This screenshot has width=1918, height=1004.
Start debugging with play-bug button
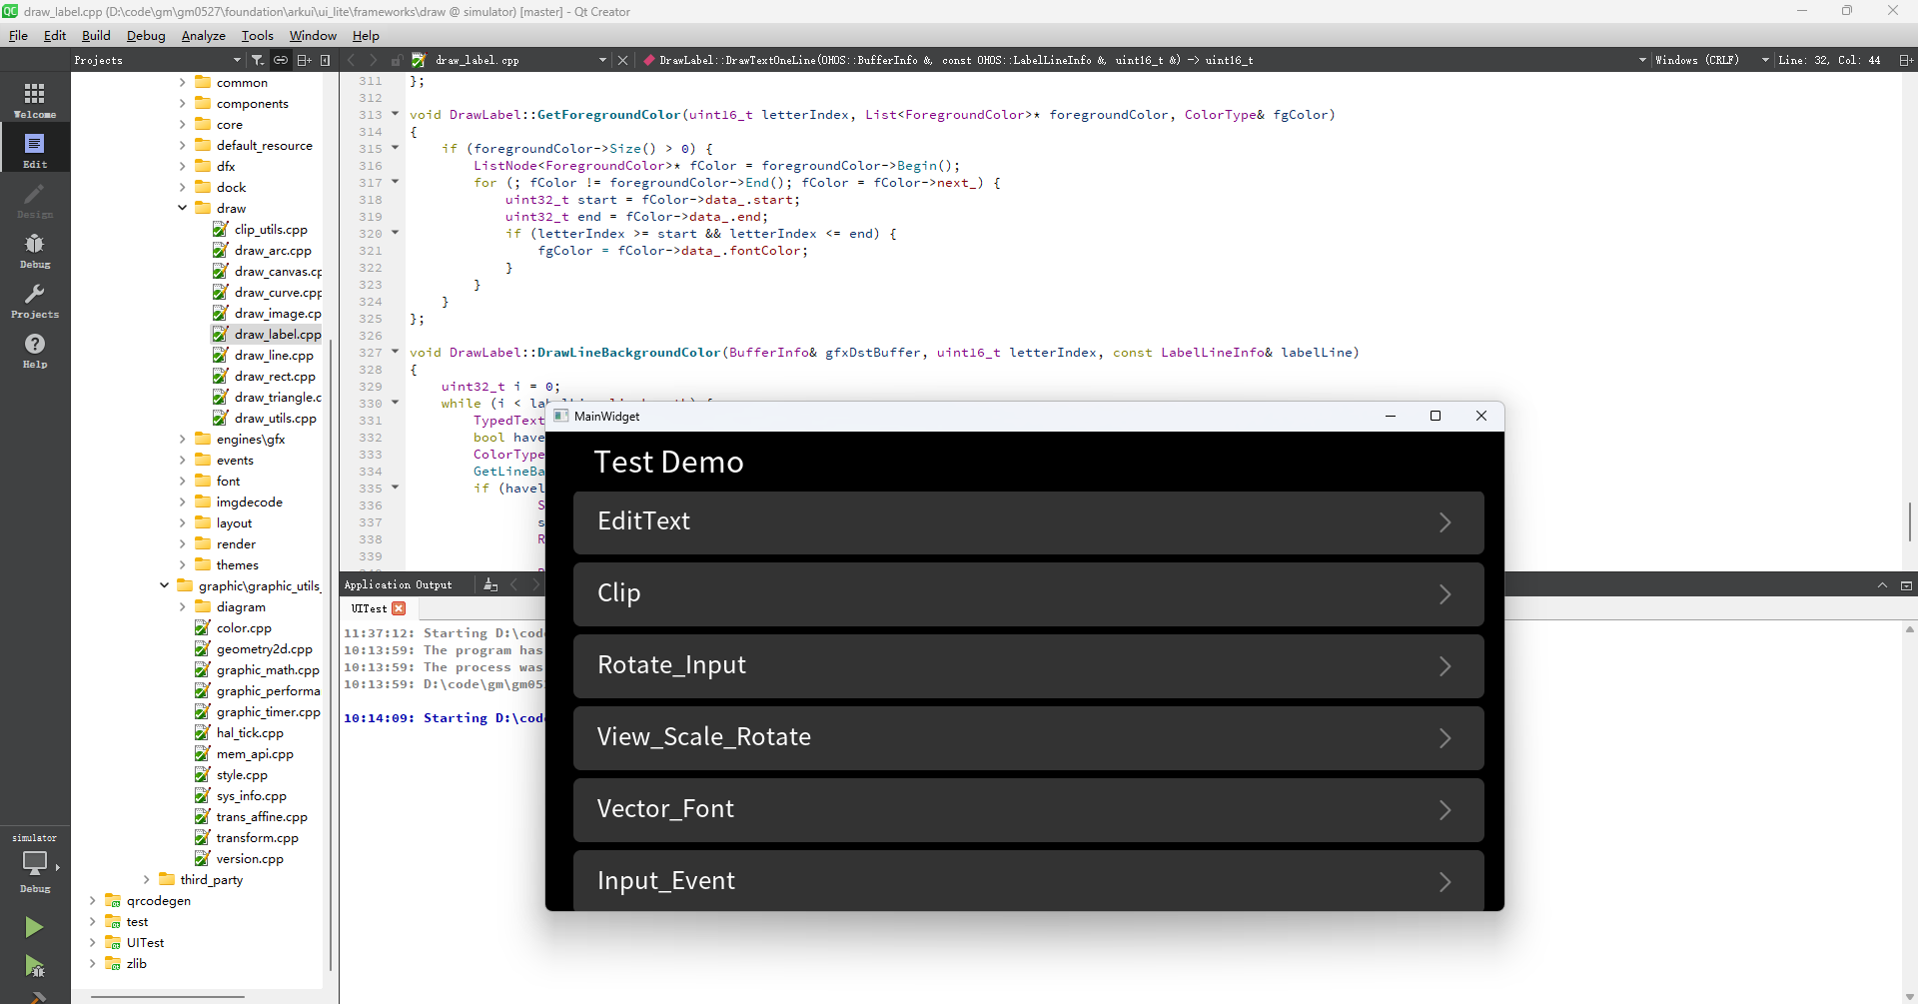(x=34, y=966)
